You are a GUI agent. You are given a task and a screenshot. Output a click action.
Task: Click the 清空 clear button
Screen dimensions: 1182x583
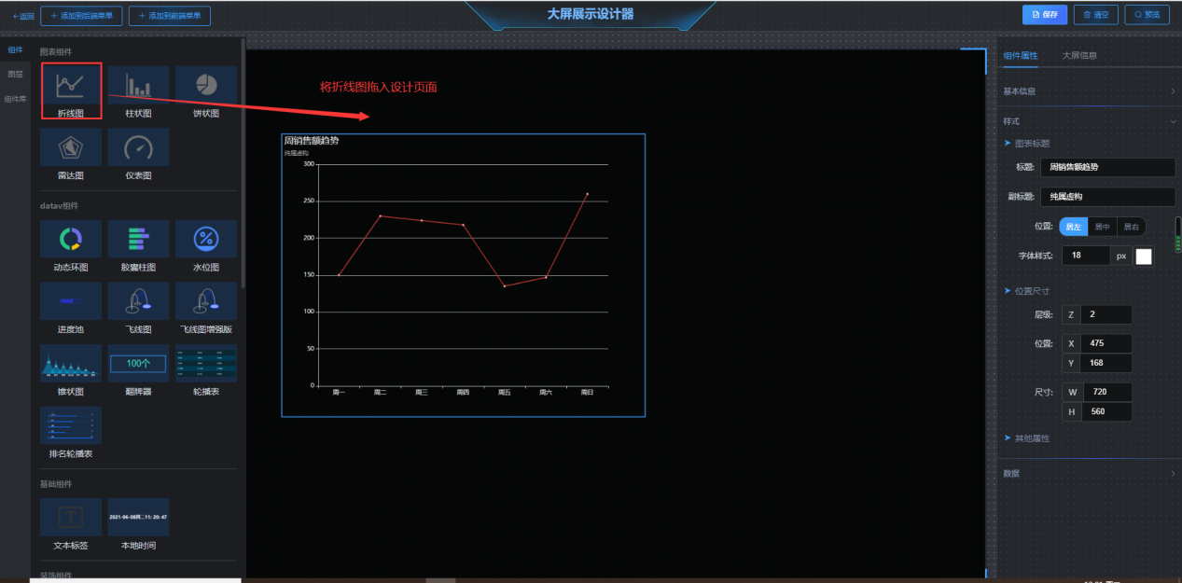(x=1096, y=15)
